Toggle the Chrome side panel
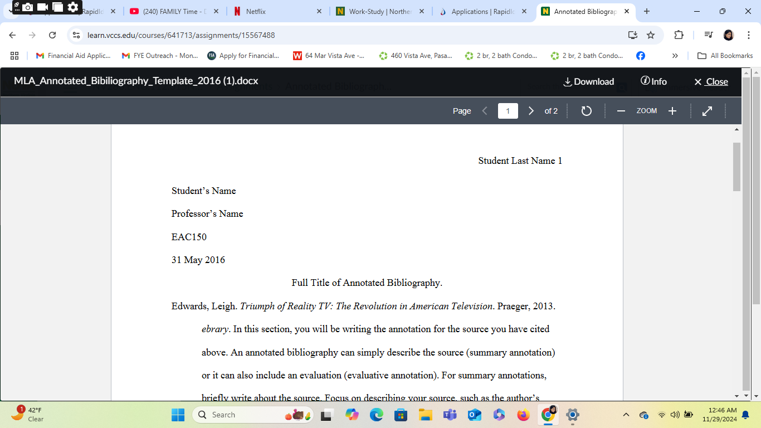Viewport: 761px width, 428px height. pyautogui.click(x=708, y=34)
